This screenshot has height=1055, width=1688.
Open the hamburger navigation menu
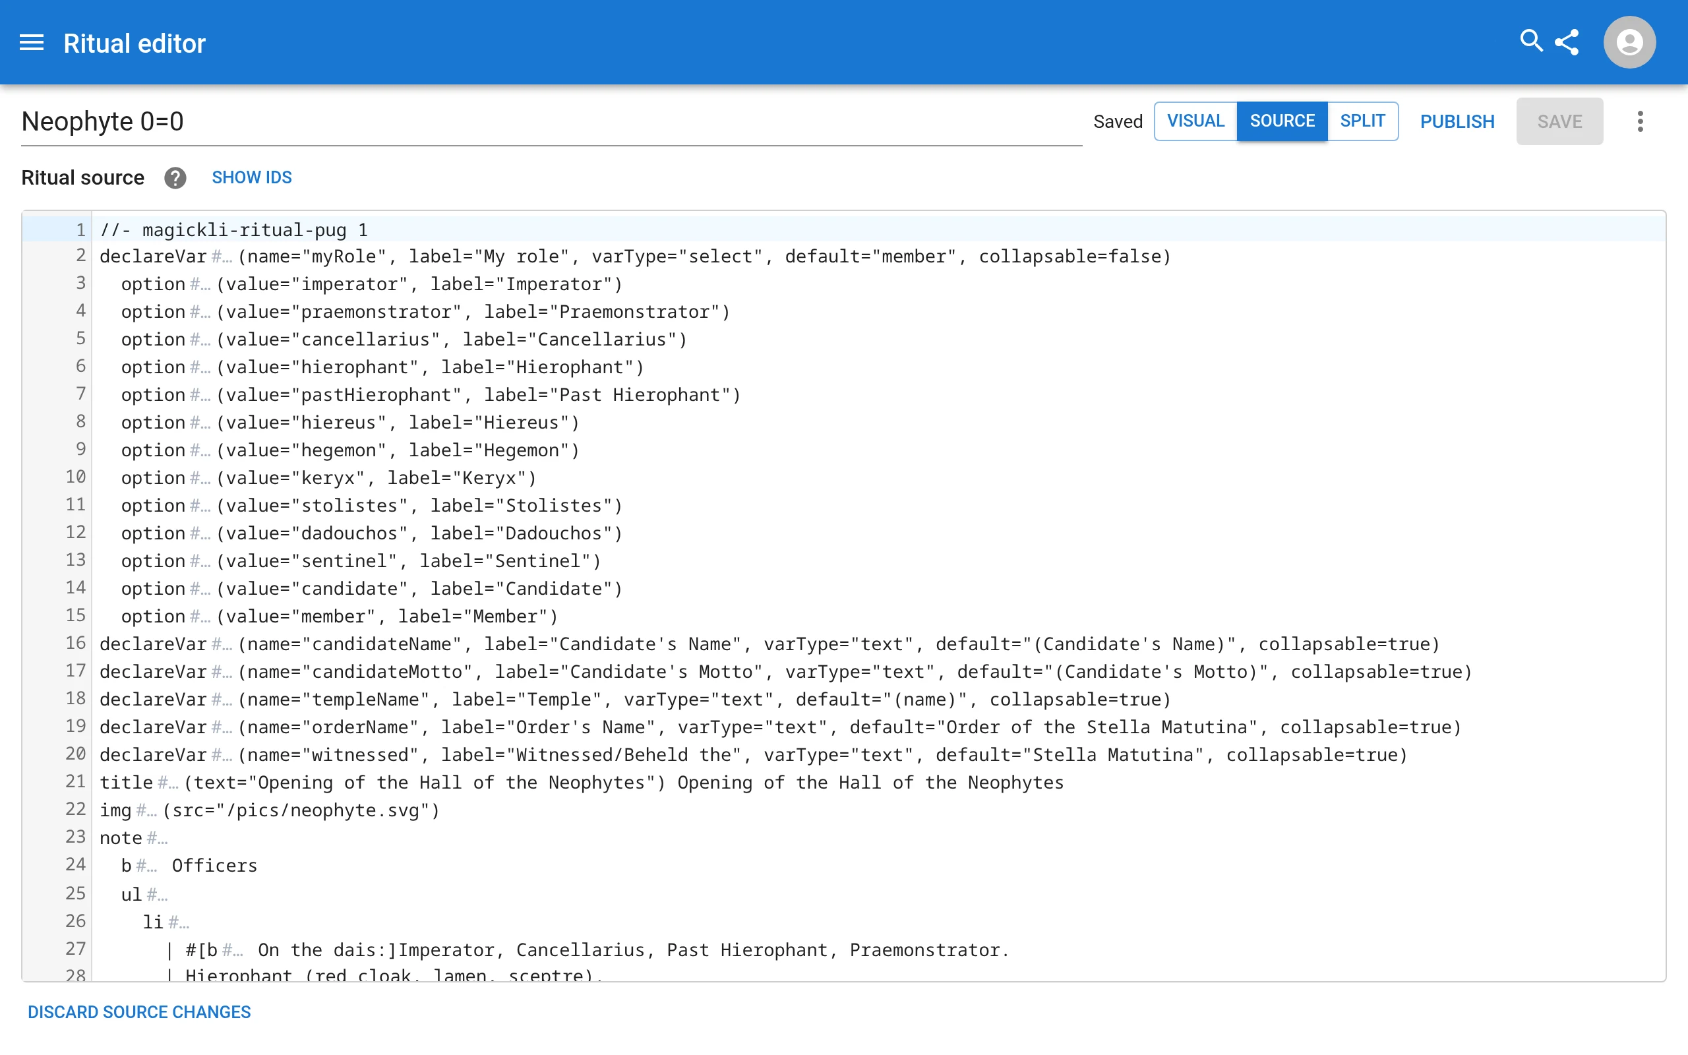click(32, 43)
